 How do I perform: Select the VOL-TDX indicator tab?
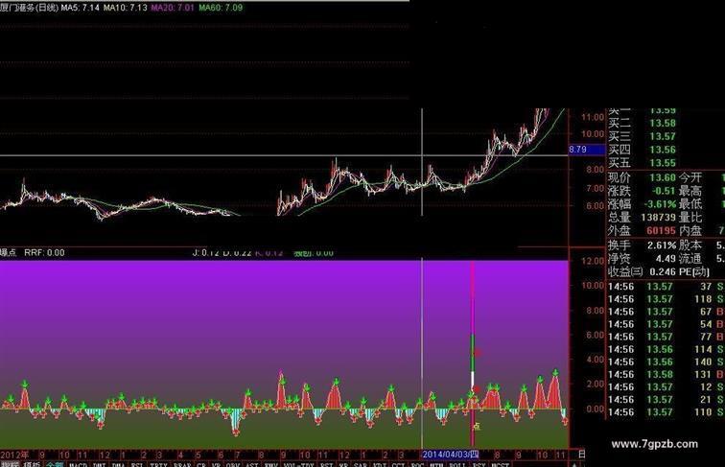coord(298,464)
